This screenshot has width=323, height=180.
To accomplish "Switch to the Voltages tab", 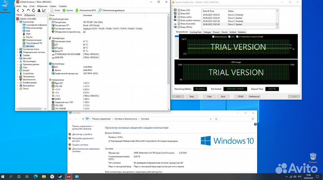I will point(207,32).
